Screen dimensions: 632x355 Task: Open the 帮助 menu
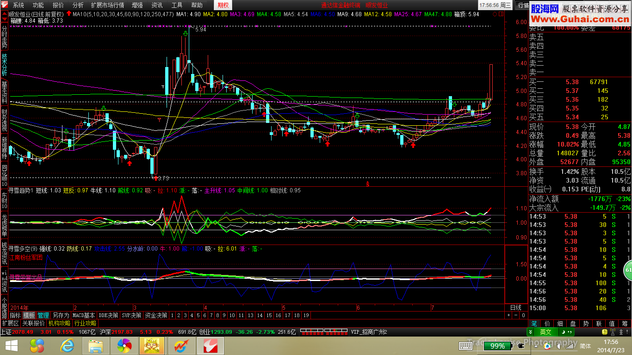(197, 5)
